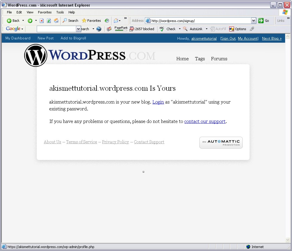The height and width of the screenshot is (251, 292).
Task: Click the small smiley face below the panel
Action: click(x=143, y=172)
